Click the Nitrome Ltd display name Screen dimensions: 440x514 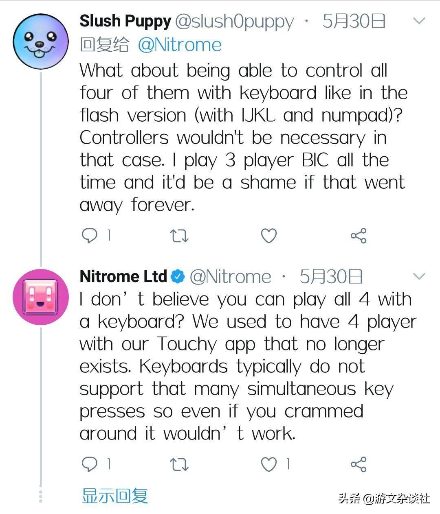123,277
